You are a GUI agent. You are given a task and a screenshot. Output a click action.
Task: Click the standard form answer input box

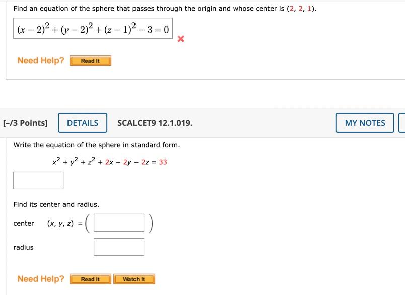click(38, 180)
